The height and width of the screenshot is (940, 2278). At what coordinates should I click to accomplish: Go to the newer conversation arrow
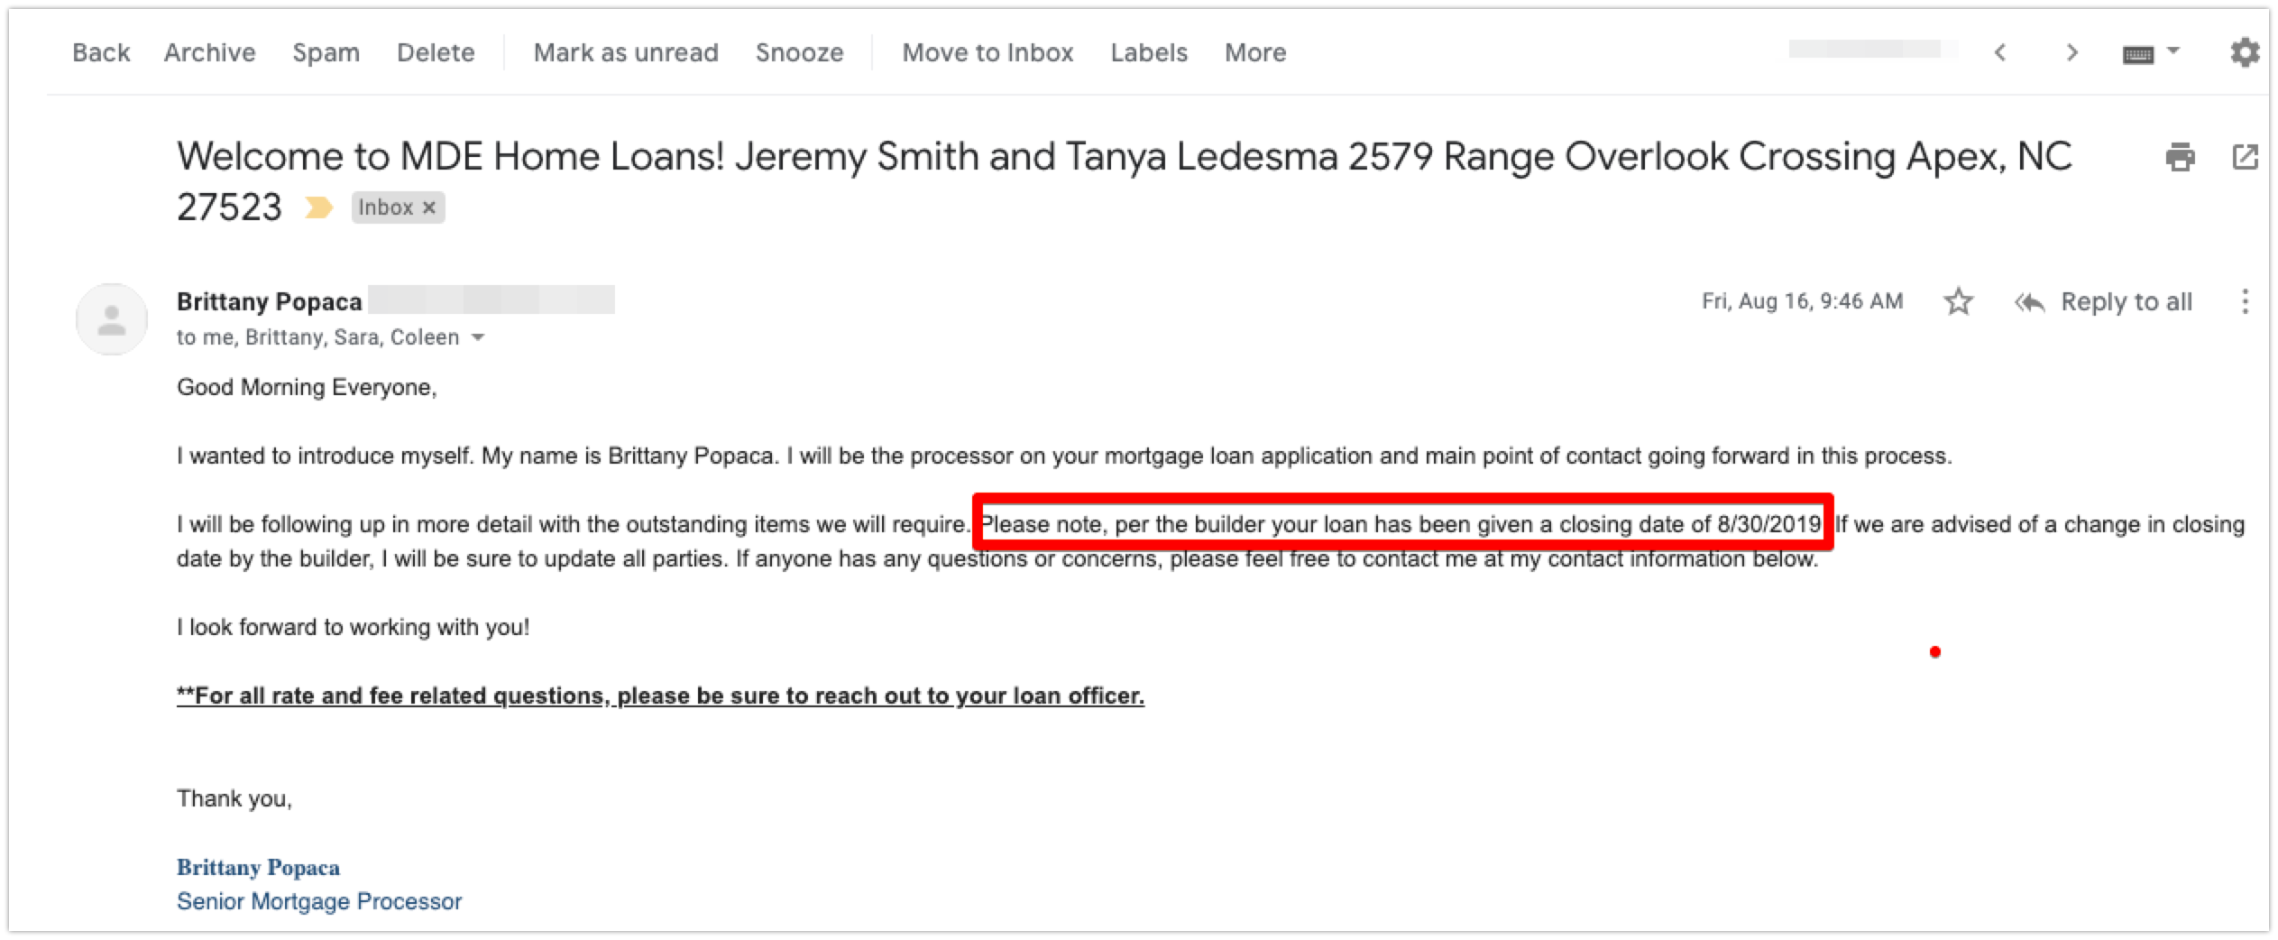click(x=1999, y=52)
